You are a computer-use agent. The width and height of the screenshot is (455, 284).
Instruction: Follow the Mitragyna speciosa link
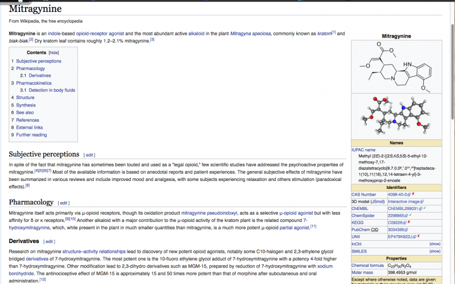pyautogui.click(x=251, y=34)
